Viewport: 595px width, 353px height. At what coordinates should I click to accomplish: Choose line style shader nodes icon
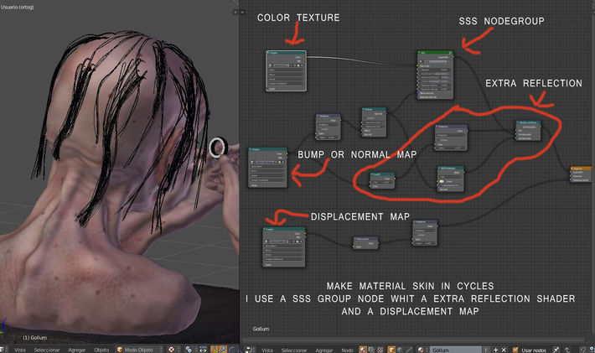[409, 350]
